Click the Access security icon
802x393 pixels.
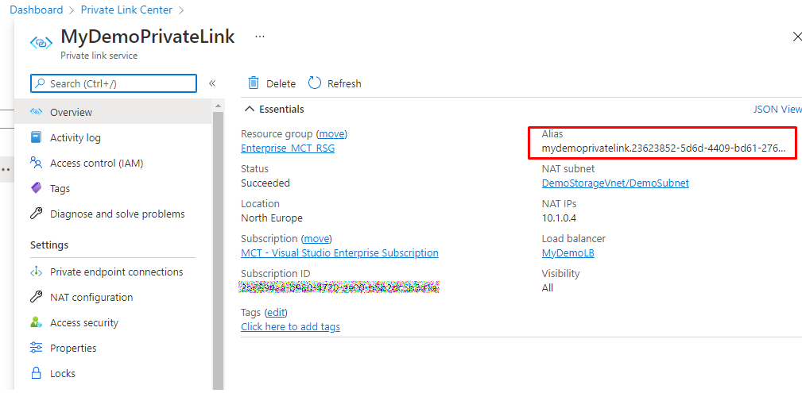(36, 322)
